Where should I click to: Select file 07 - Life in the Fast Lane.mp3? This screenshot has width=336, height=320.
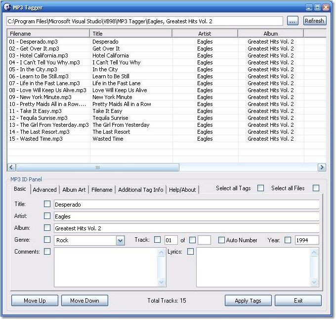click(x=44, y=83)
